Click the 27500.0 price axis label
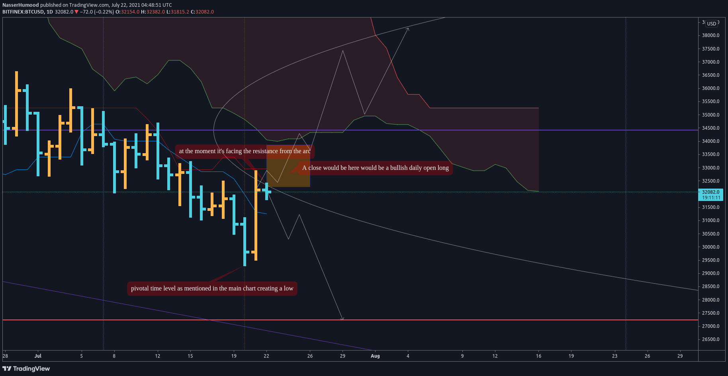Viewport: 728px width, 376px height. click(x=711, y=313)
